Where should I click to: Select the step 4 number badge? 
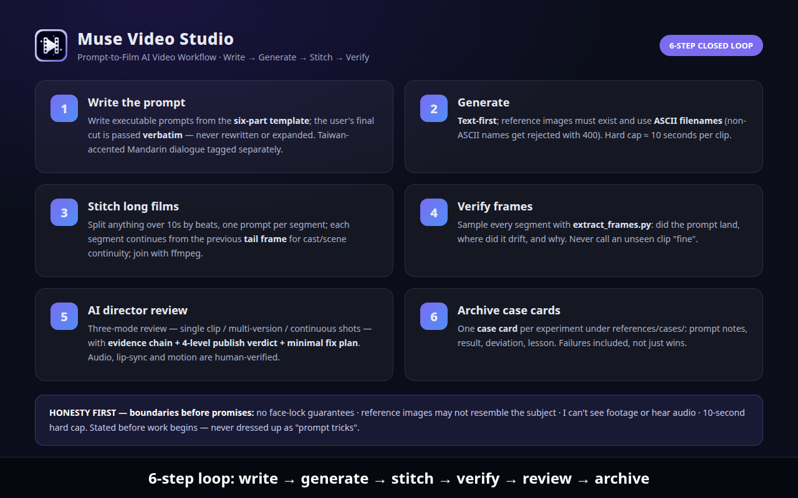pos(434,213)
